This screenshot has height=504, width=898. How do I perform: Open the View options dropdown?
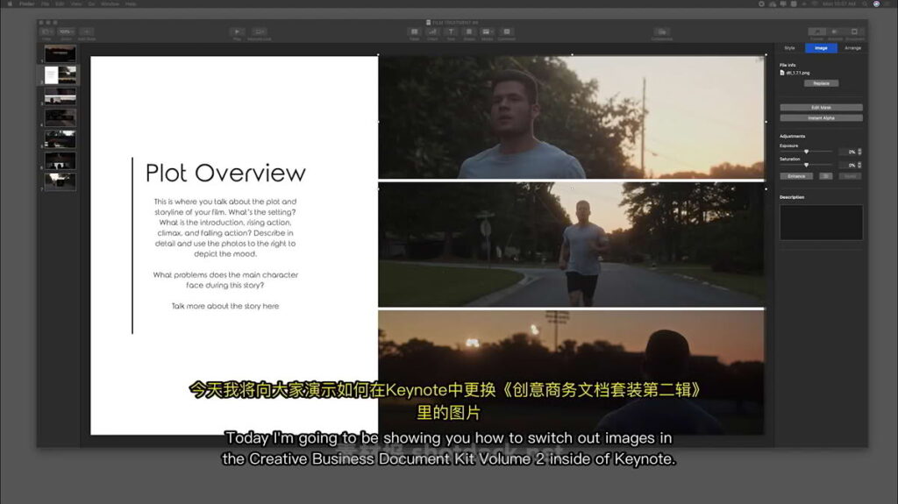47,32
